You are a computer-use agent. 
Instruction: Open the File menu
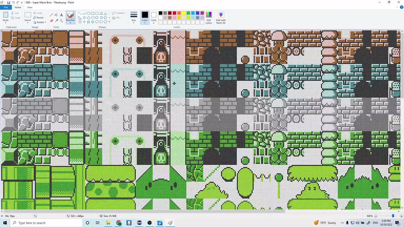click(6, 7)
